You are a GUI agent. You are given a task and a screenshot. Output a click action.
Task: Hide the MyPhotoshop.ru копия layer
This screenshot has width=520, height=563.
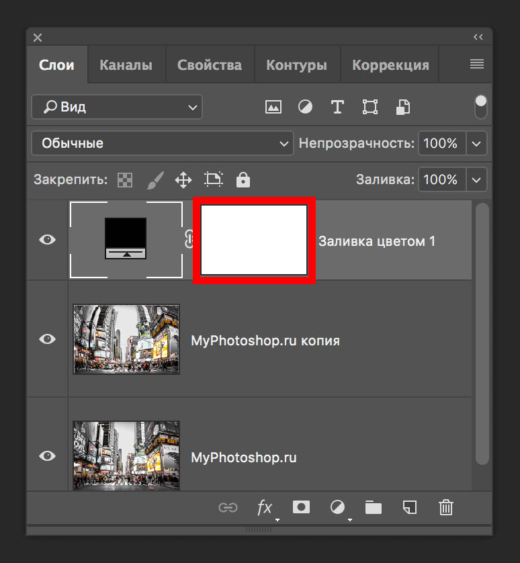[x=48, y=339]
